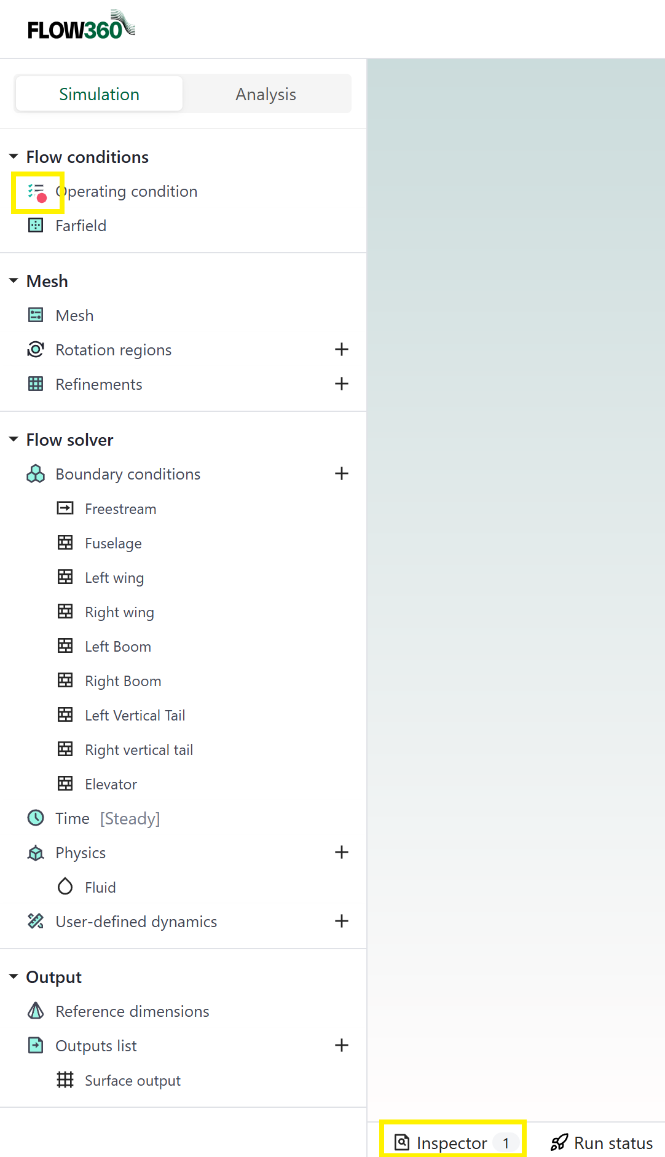Click the Time clock icon

pos(36,818)
